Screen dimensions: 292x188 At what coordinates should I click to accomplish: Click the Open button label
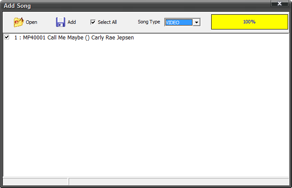click(31, 22)
